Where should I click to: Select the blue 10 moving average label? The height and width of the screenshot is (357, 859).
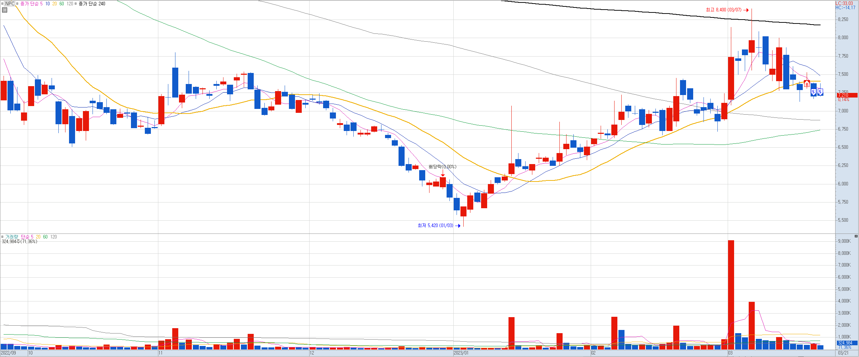point(47,4)
